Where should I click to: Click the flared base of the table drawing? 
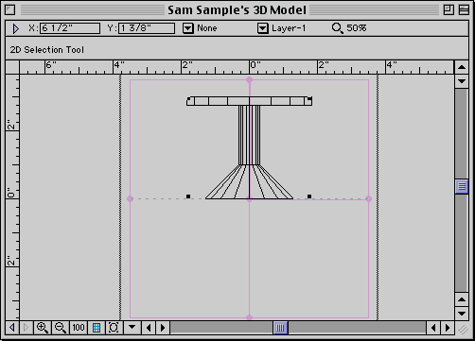tap(249, 182)
